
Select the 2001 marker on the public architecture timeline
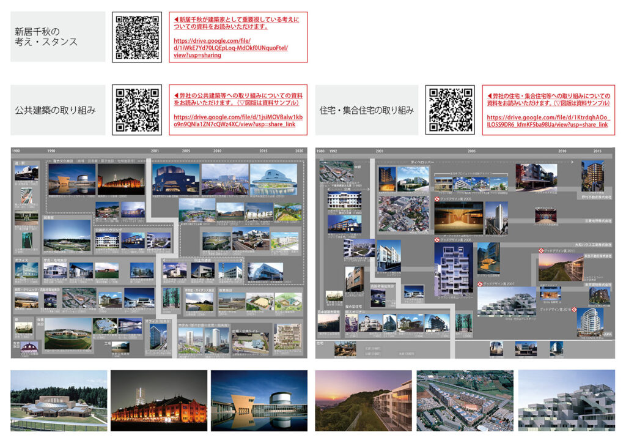pyautogui.click(x=155, y=151)
